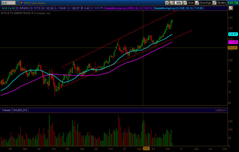This screenshot has width=239, height=152.
Task: Click the D: 5/10/10 date readout
Action: tap(23, 8)
